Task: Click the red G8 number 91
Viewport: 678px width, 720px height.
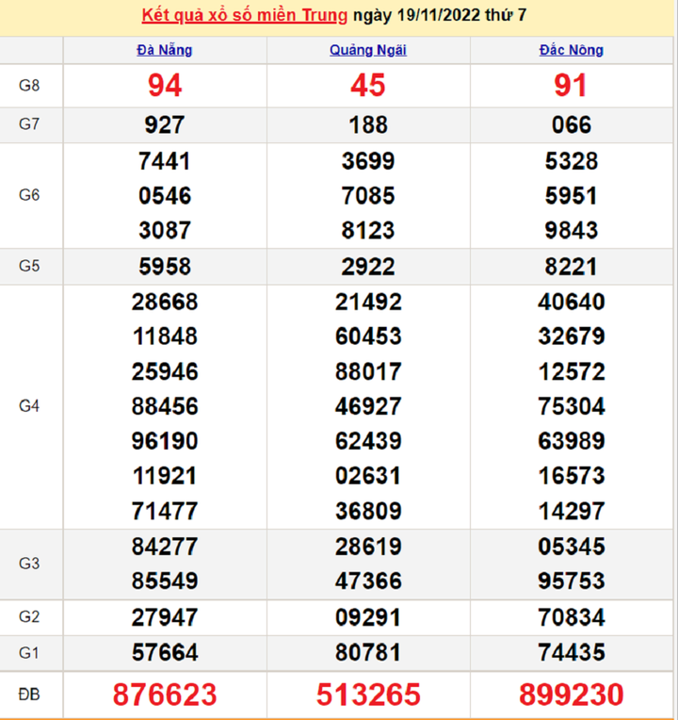Action: 572,86
